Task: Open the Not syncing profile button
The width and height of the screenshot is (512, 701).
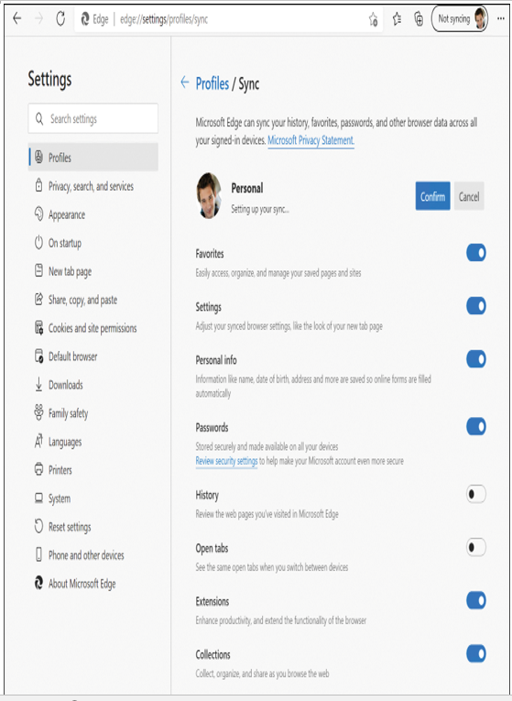Action: pos(460,19)
